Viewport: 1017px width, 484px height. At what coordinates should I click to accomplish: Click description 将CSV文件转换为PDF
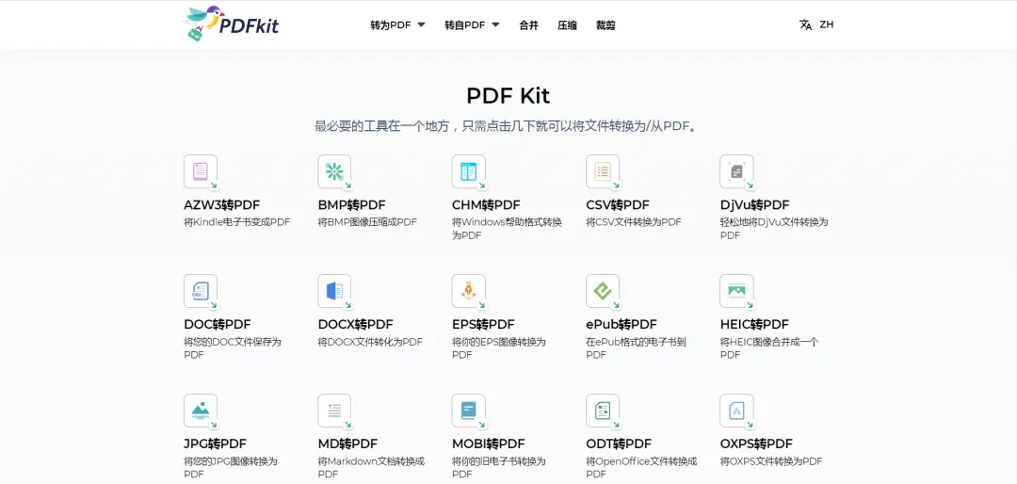click(x=634, y=222)
